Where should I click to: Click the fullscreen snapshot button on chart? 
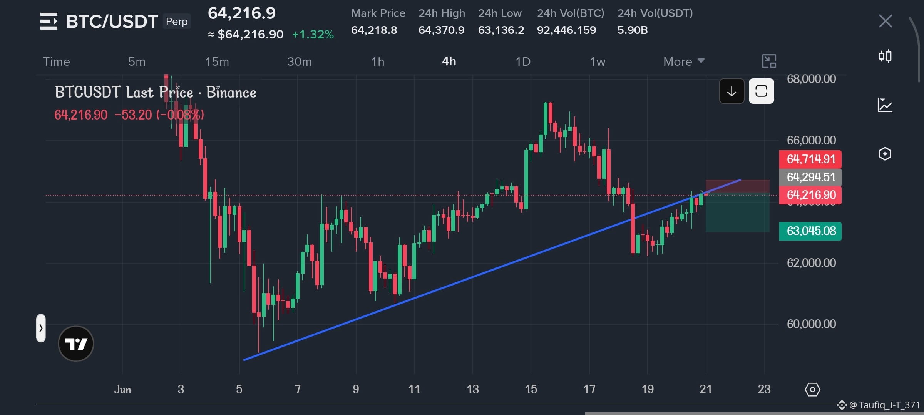[x=761, y=91]
